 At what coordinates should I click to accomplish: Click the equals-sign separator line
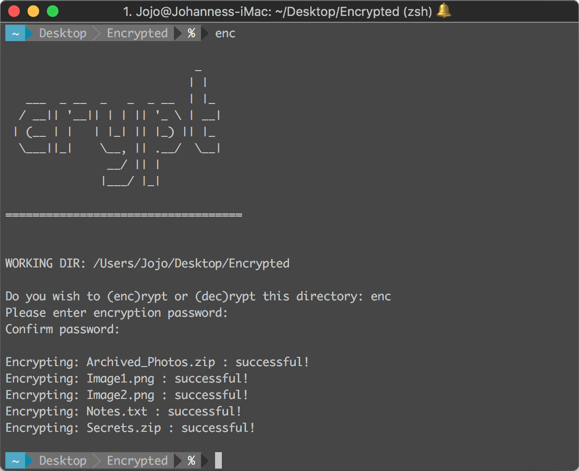124,214
